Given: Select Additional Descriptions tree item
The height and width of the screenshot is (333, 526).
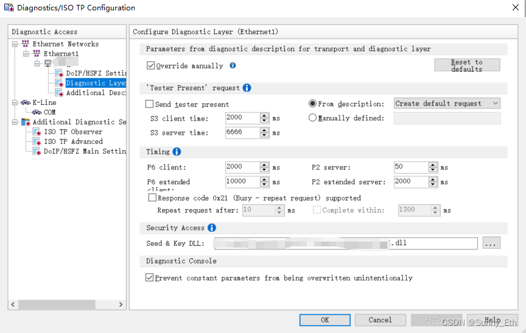Looking at the screenshot, I should (x=96, y=93).
